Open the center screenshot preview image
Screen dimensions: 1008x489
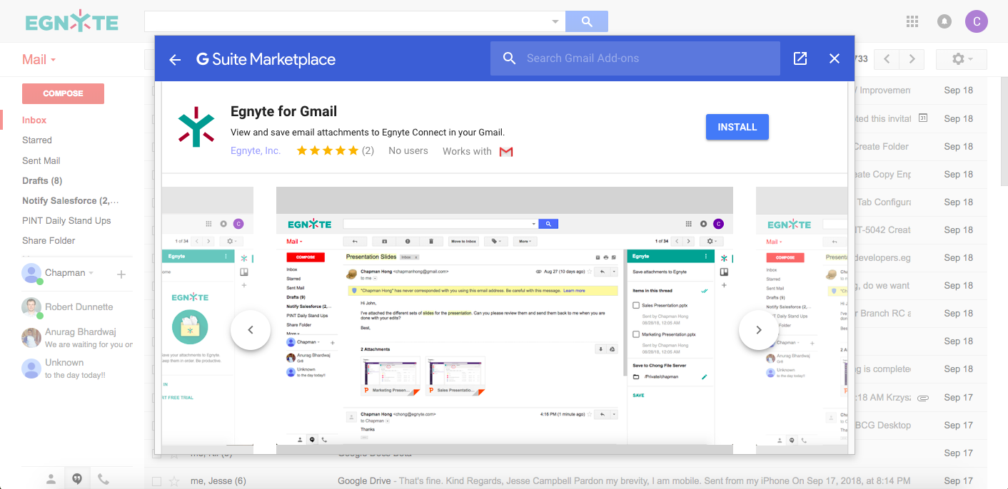pyautogui.click(x=505, y=321)
